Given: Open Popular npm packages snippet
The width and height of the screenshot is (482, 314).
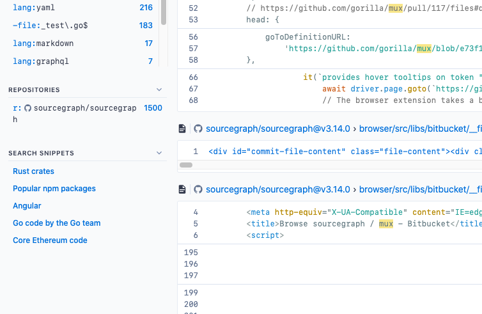Looking at the screenshot, I should coord(54,188).
